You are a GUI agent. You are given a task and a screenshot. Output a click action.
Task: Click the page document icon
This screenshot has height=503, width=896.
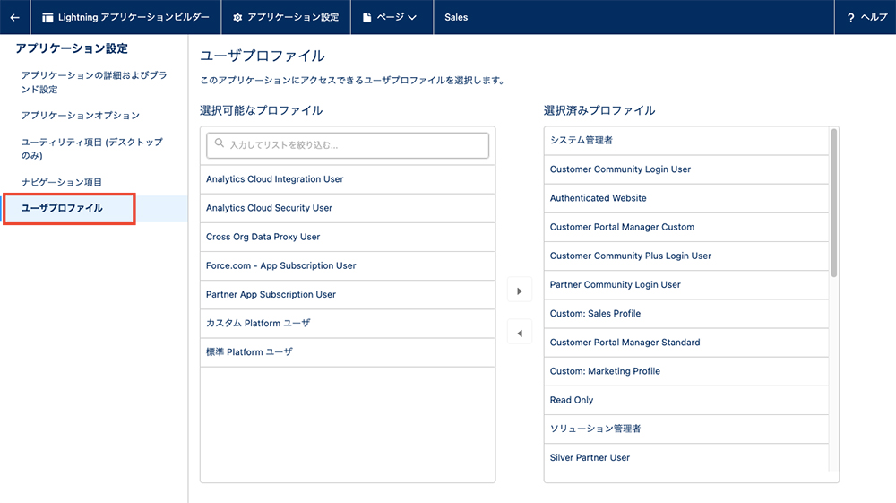tap(366, 18)
